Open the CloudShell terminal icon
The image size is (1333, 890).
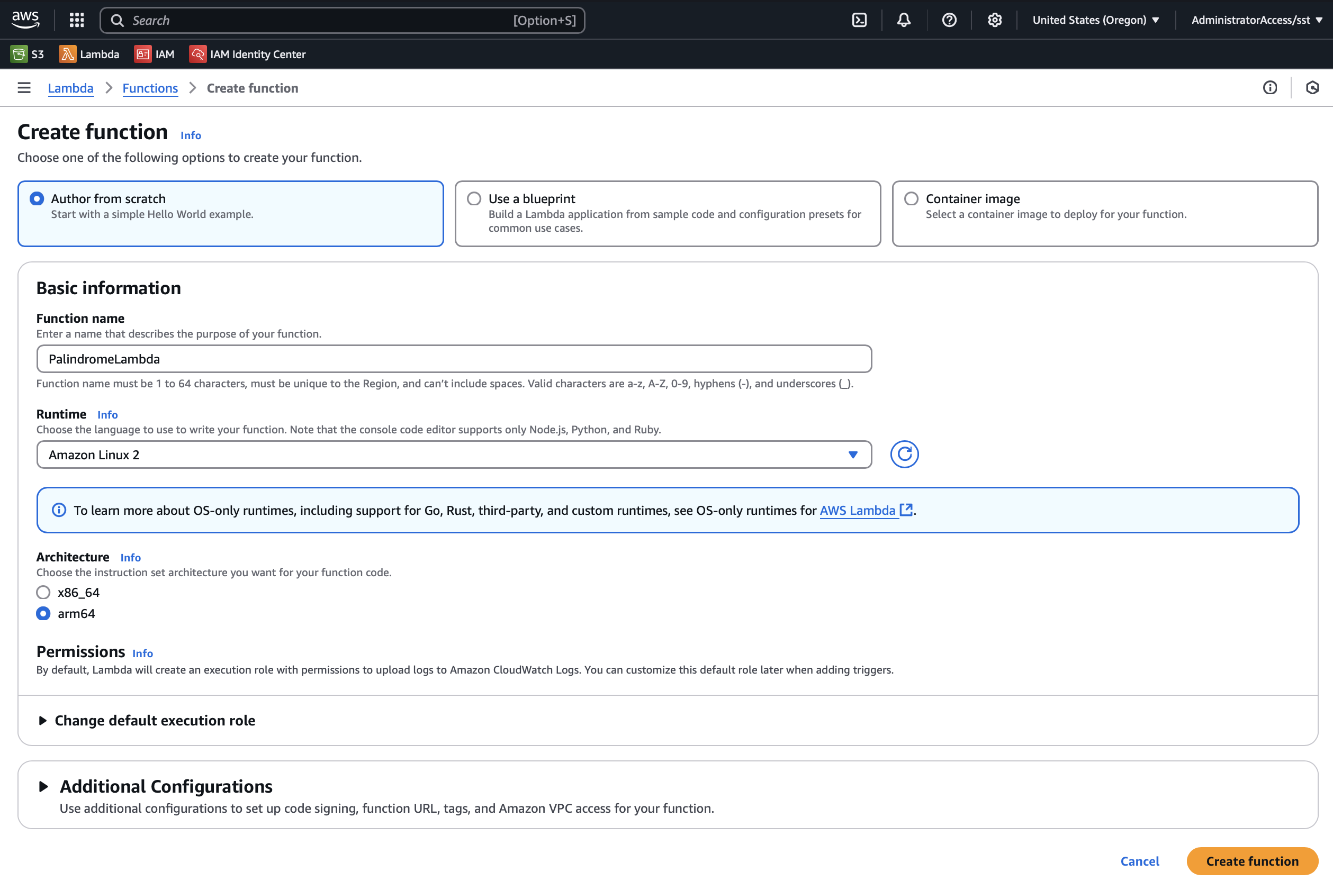[x=859, y=21]
